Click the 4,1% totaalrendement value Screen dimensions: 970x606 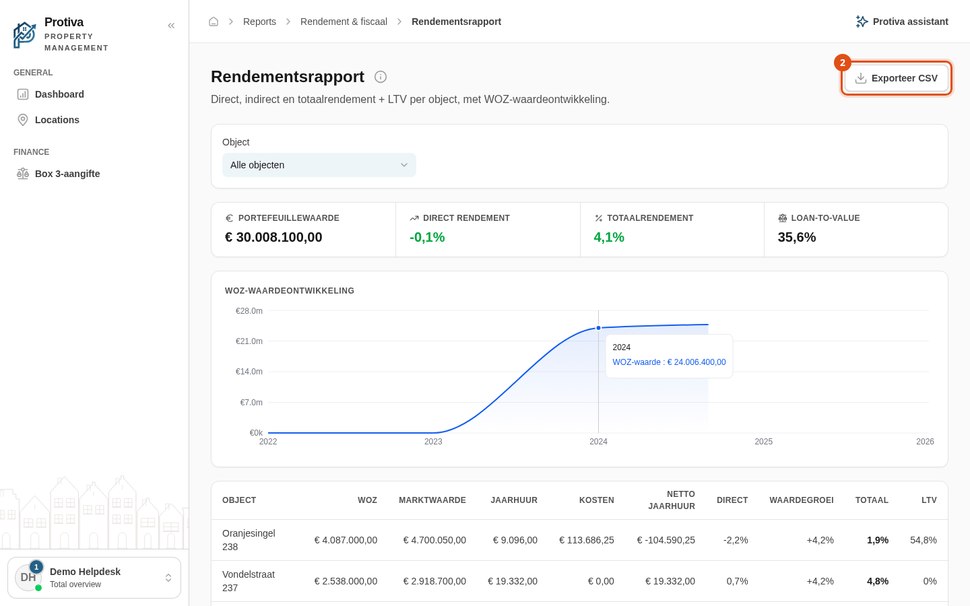pyautogui.click(x=609, y=237)
